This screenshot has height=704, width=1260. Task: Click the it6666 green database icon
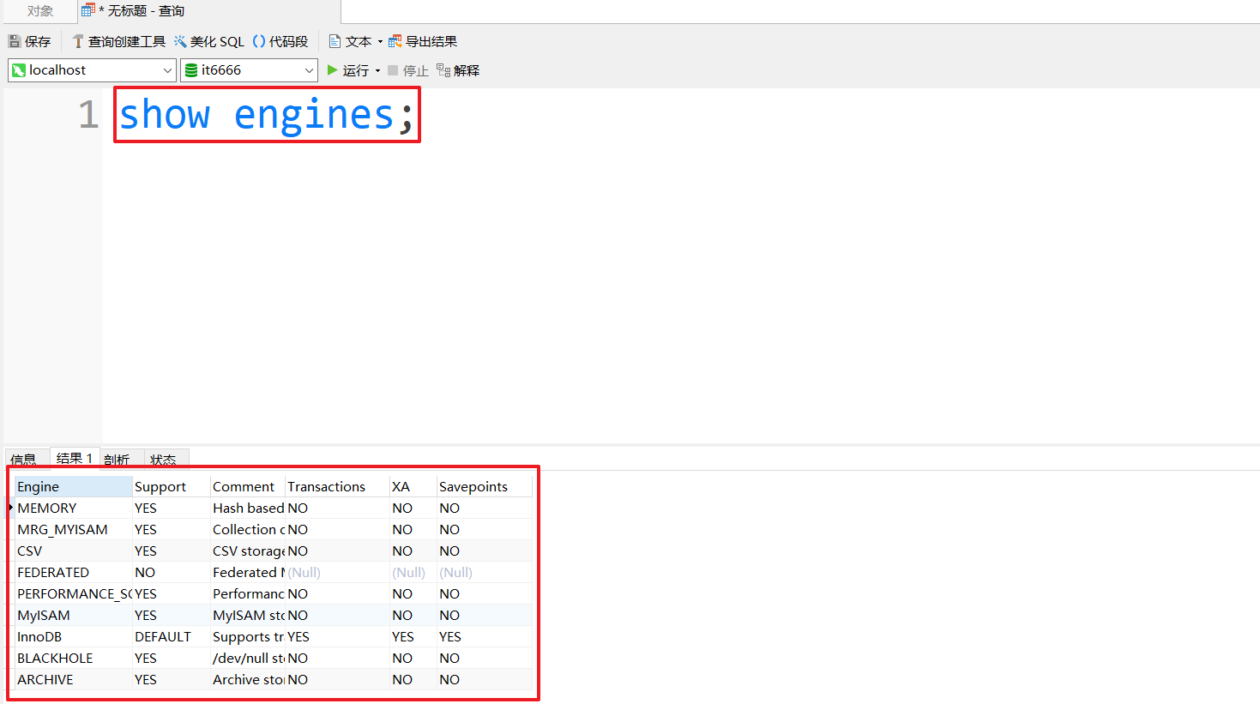(191, 70)
